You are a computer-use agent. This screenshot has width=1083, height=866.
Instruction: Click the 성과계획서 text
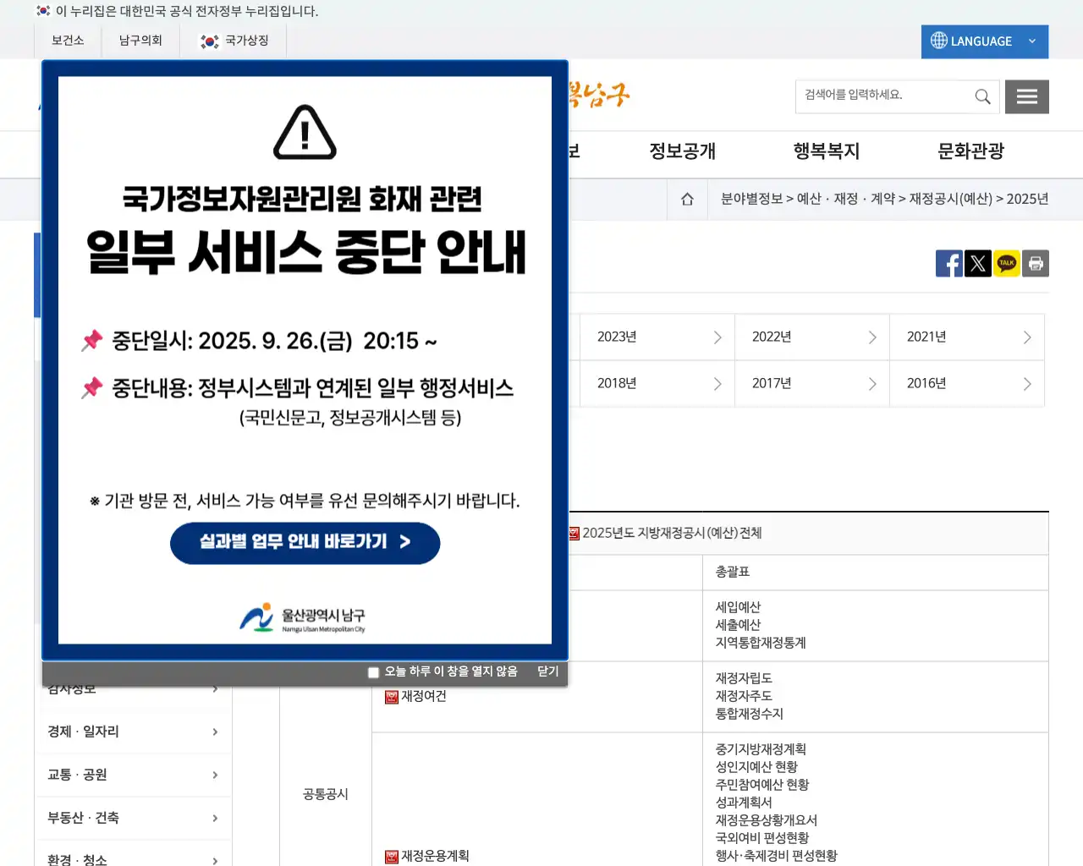744,803
